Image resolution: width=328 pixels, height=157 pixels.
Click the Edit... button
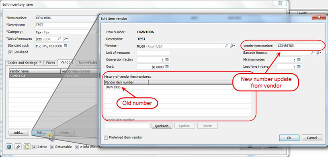[41, 133]
